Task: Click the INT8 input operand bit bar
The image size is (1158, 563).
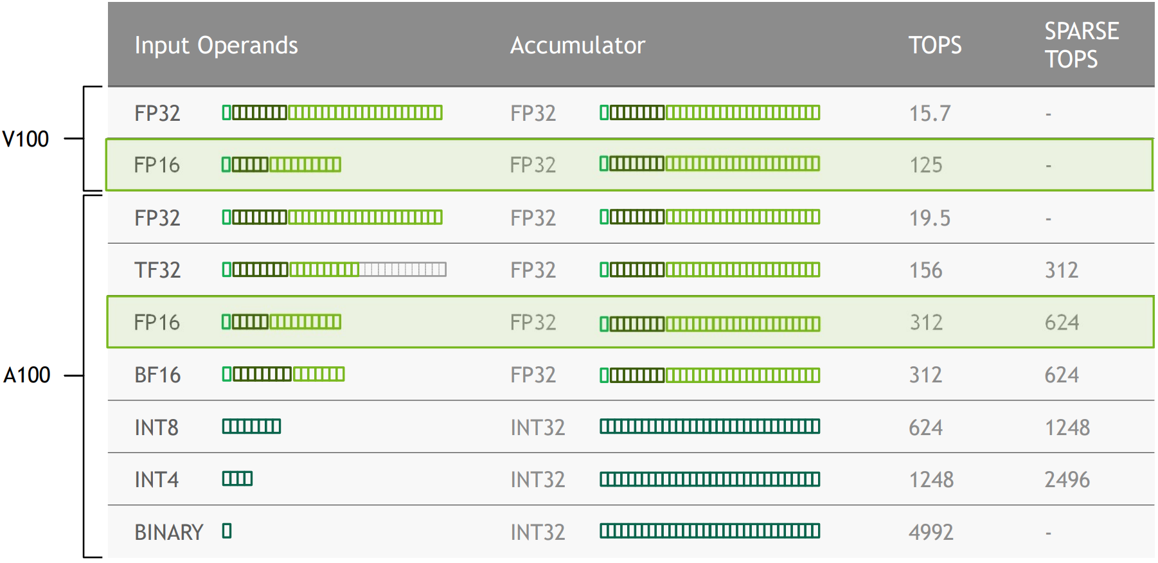Action: coord(251,426)
